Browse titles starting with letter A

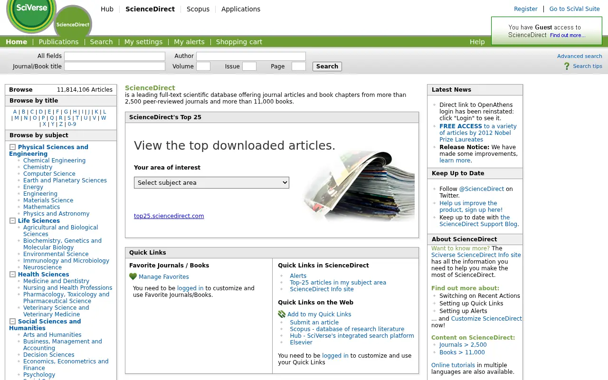(15, 112)
